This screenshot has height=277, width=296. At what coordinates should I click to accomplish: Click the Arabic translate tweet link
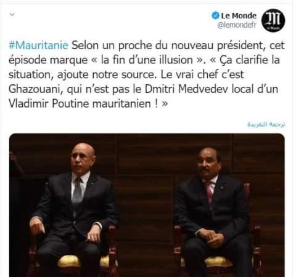[x=266, y=124]
